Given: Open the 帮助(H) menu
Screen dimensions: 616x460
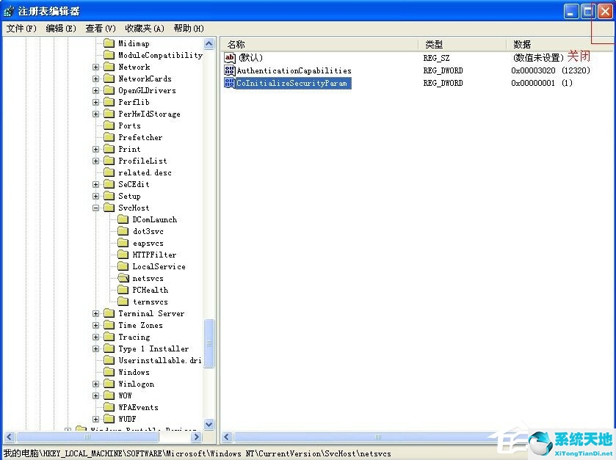Looking at the screenshot, I should click(x=189, y=29).
